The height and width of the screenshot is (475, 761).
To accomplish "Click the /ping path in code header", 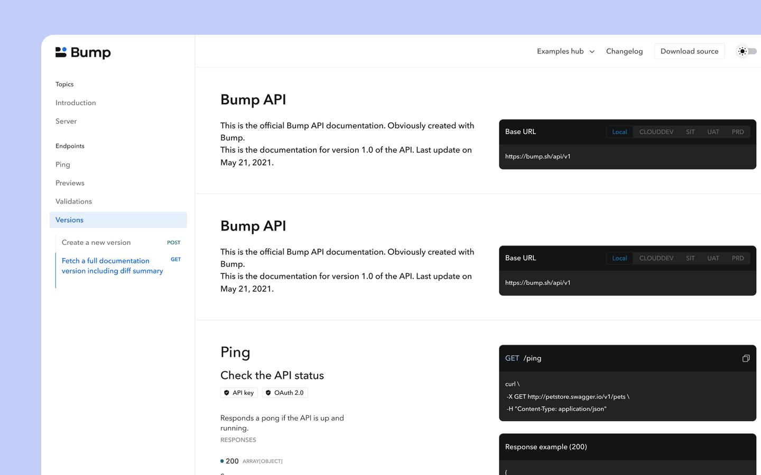I will click(532, 358).
